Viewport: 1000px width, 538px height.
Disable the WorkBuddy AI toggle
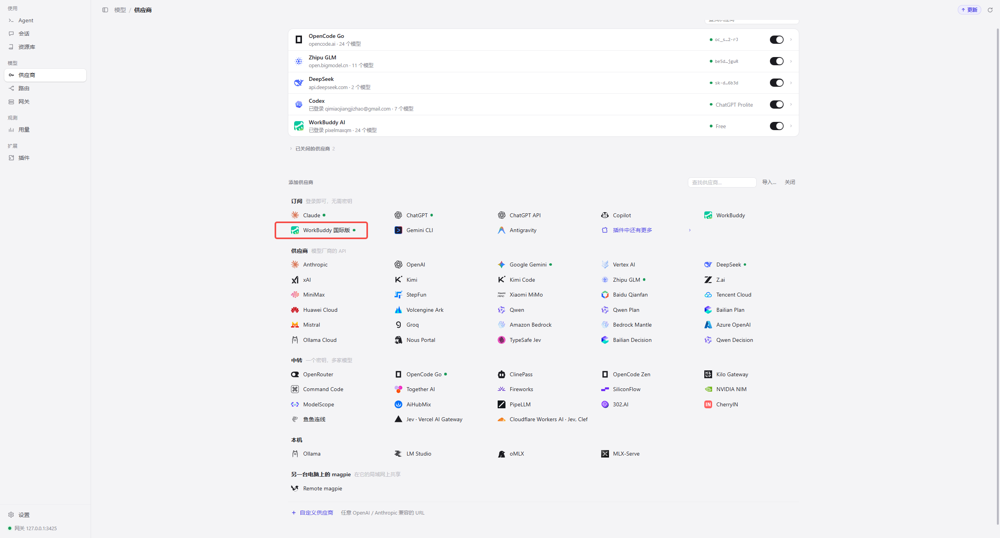777,126
